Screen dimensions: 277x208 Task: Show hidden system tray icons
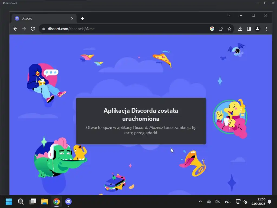tap(200, 201)
